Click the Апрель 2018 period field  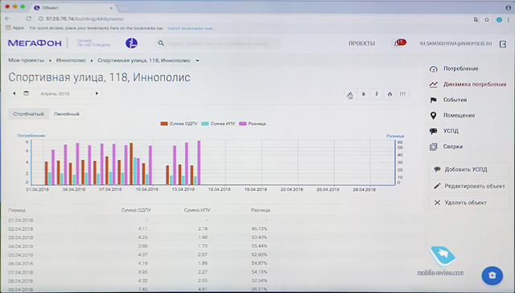coord(55,93)
